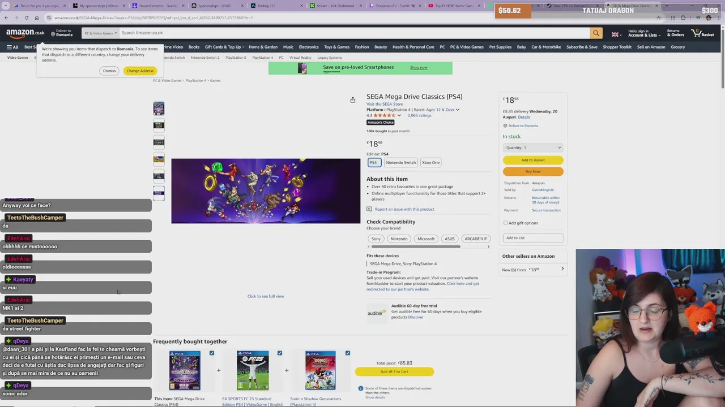Uncheck the SEGA Mega Drive Classics bundle checkbox

[x=212, y=353]
